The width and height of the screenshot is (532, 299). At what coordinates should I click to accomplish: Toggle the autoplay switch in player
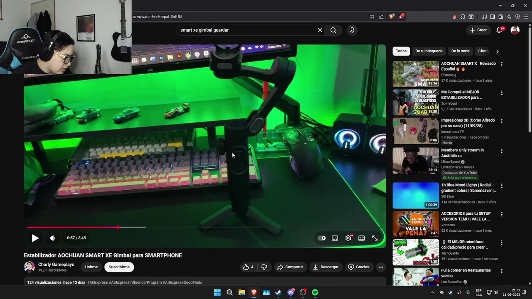pyautogui.click(x=322, y=238)
